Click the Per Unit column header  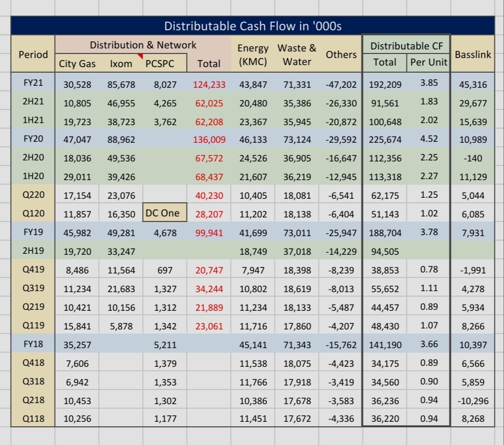pos(428,64)
